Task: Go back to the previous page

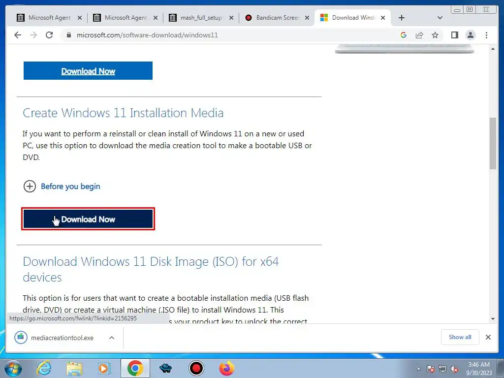Action: coord(18,35)
